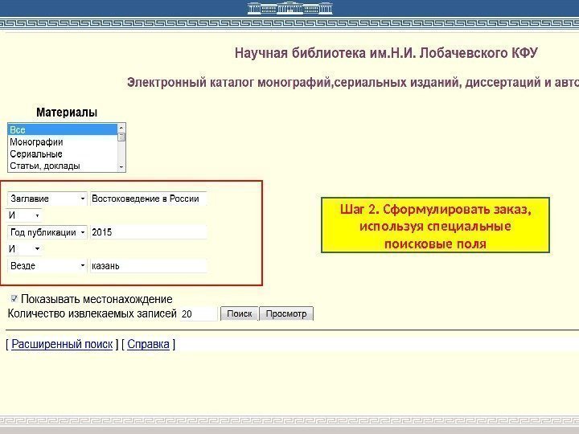
Task: Click Материалы list scroll down arrow
Action: coord(121,167)
